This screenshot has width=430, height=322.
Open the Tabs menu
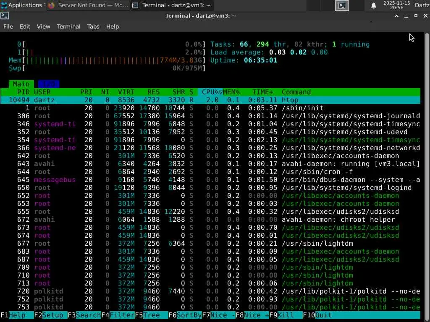coord(93,26)
